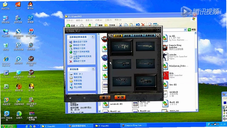Image resolution: width=227 pixels, height=128 pixels.
Task: Switch to the 副武器 tab
Action: (127, 36)
